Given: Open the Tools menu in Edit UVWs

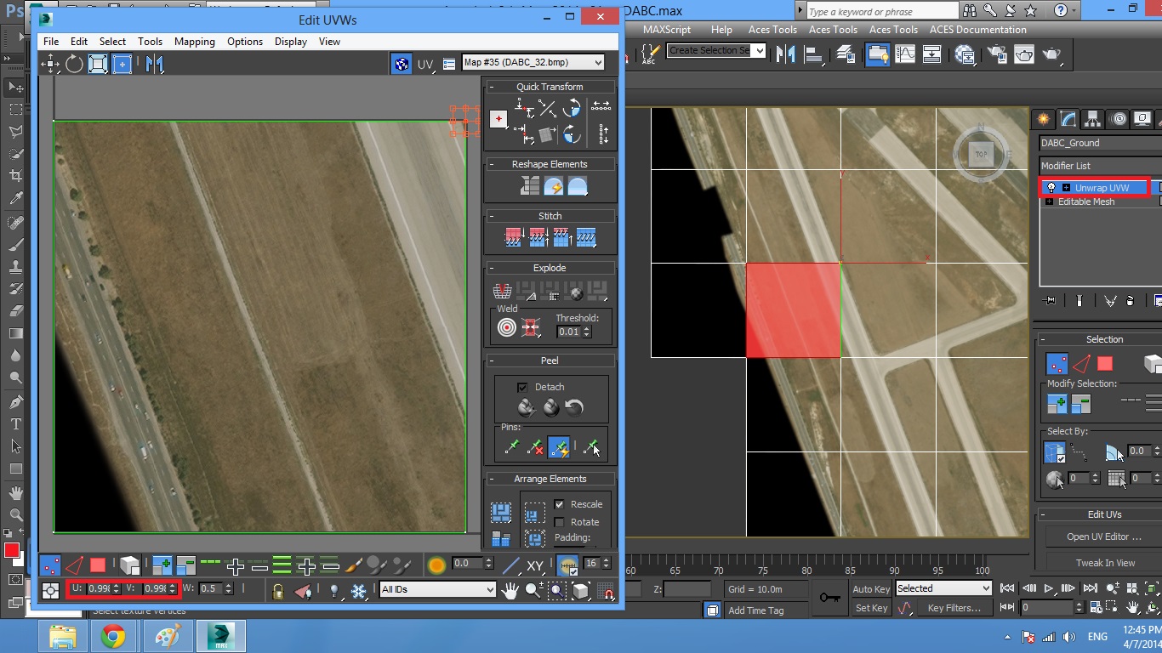Looking at the screenshot, I should pos(150,42).
